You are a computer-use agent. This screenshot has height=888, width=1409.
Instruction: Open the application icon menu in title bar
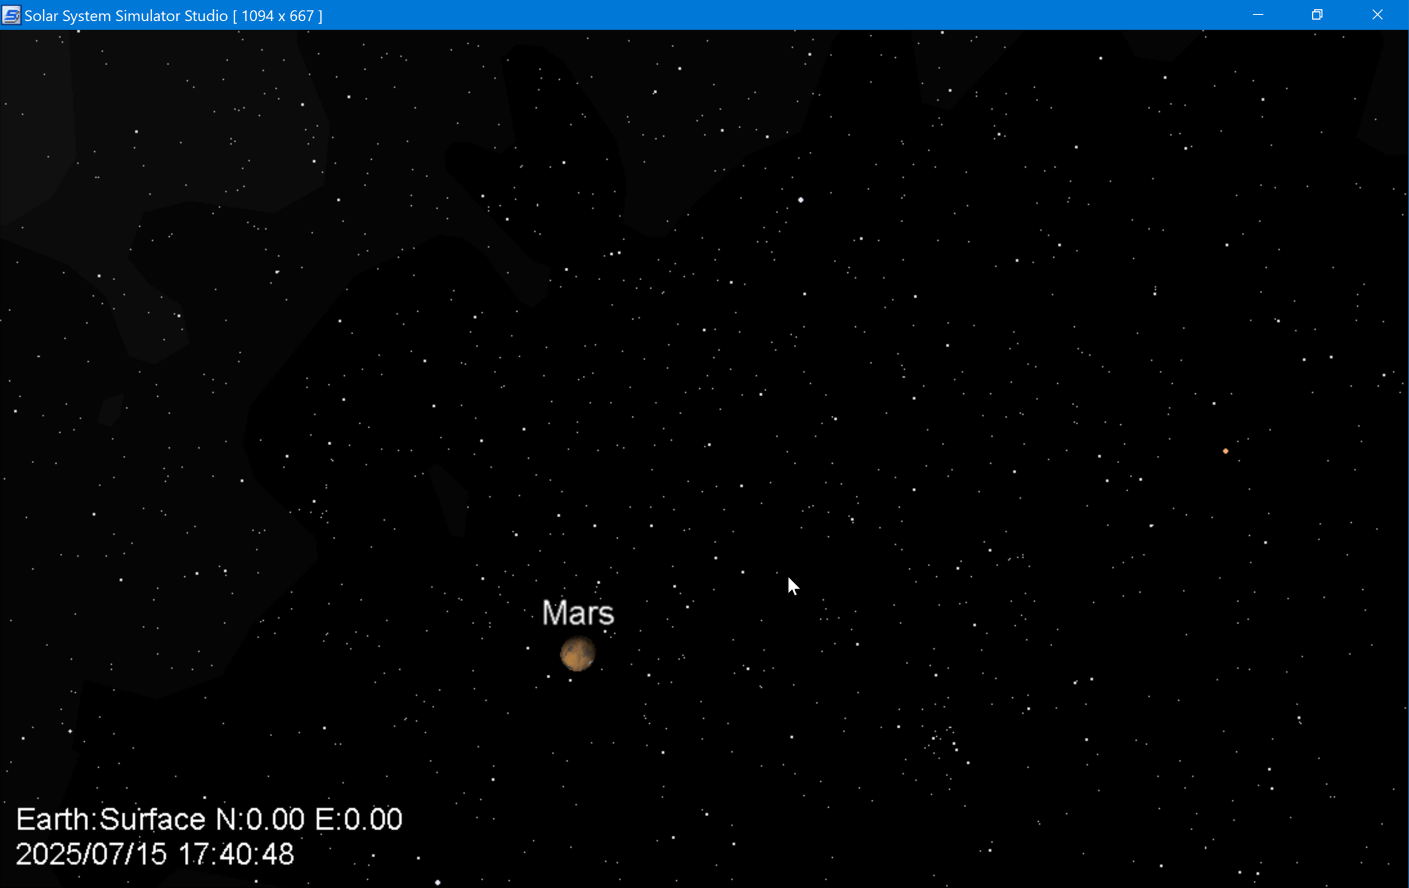(11, 15)
